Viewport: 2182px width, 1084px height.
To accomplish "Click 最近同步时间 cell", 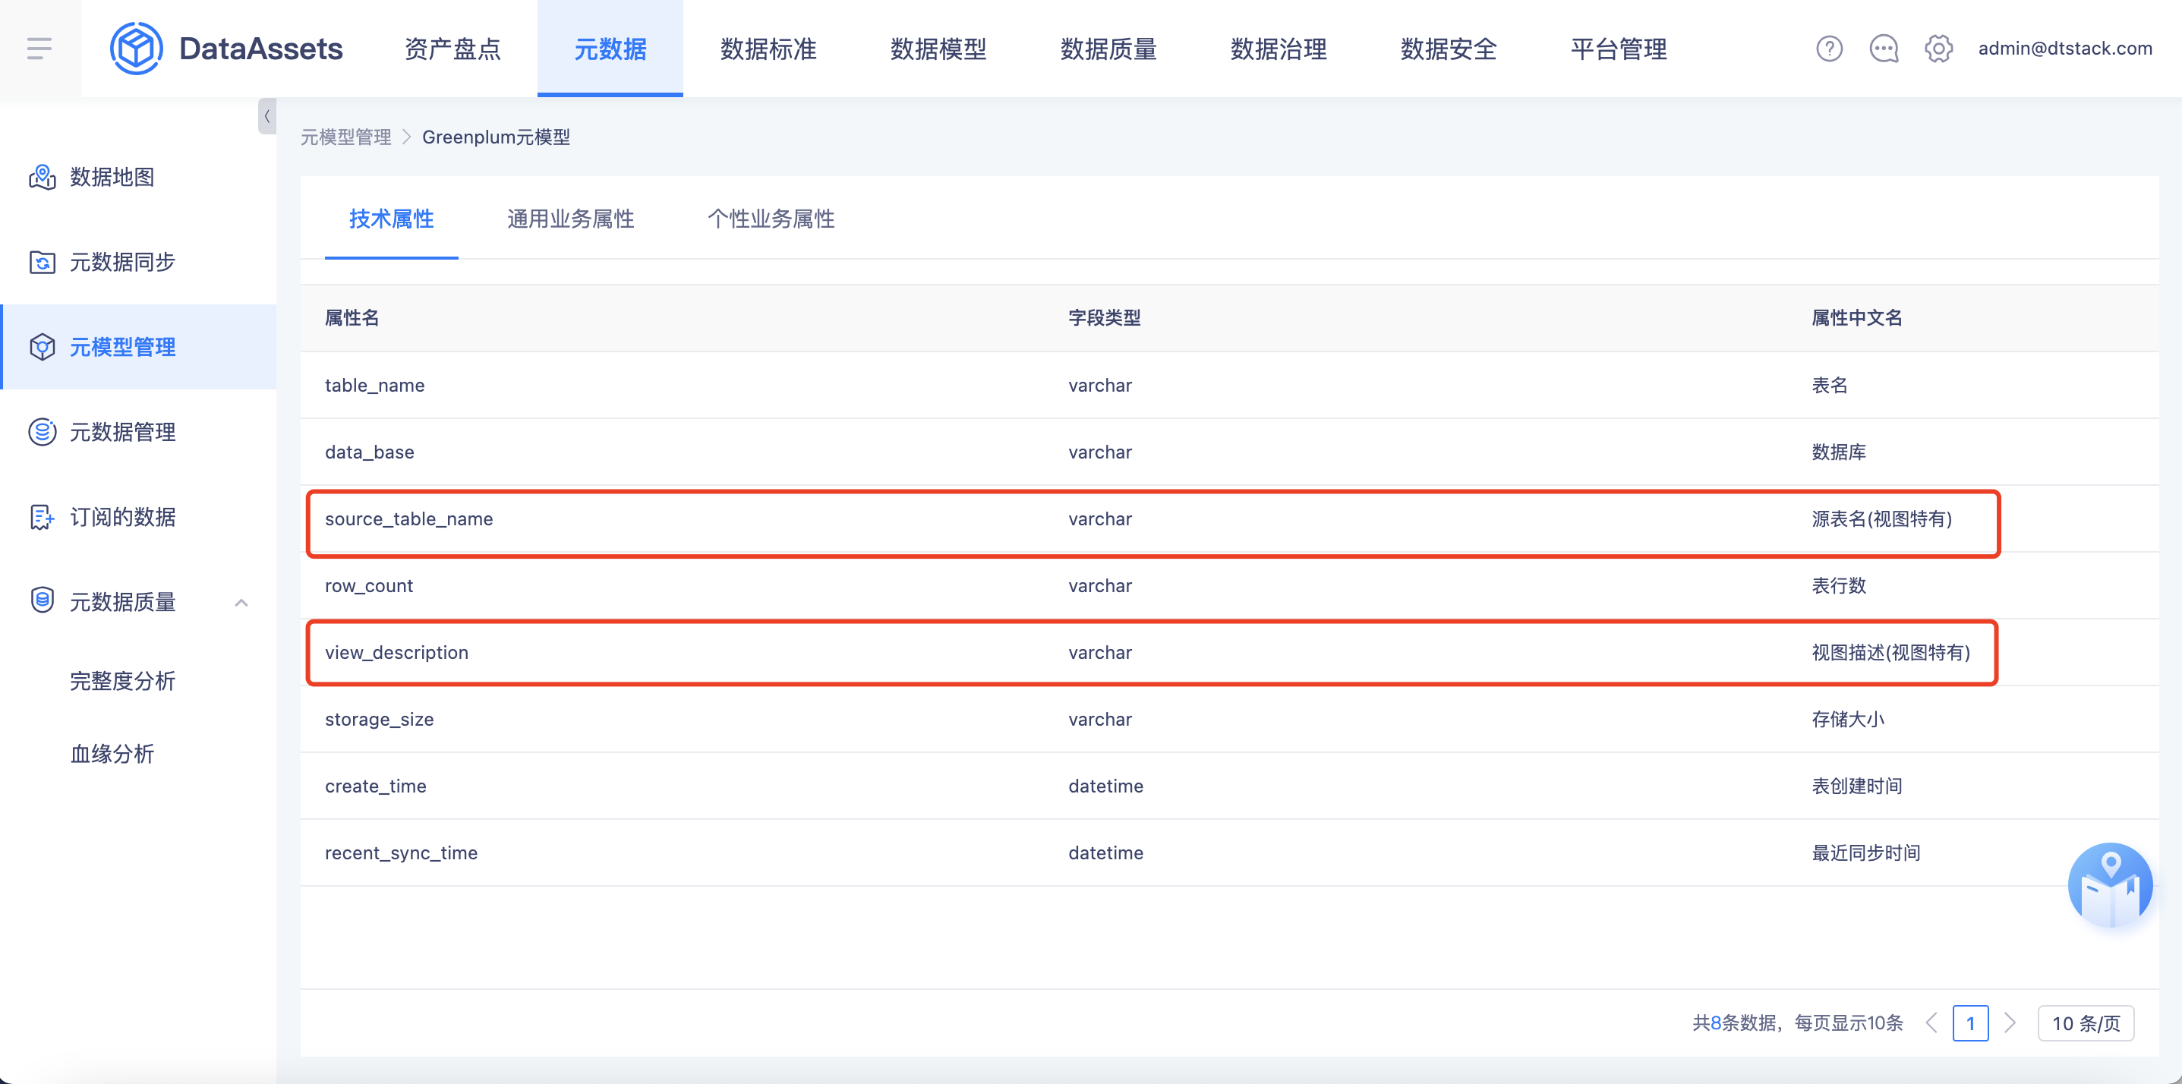I will [1865, 854].
